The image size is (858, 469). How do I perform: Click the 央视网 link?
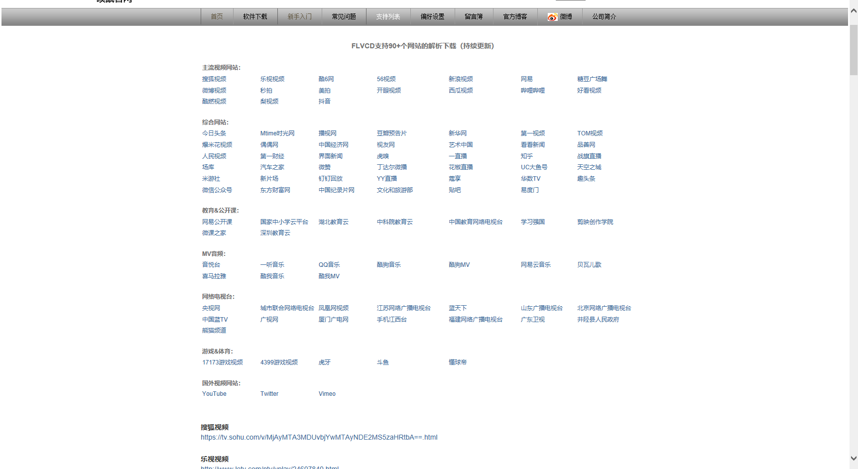point(211,308)
